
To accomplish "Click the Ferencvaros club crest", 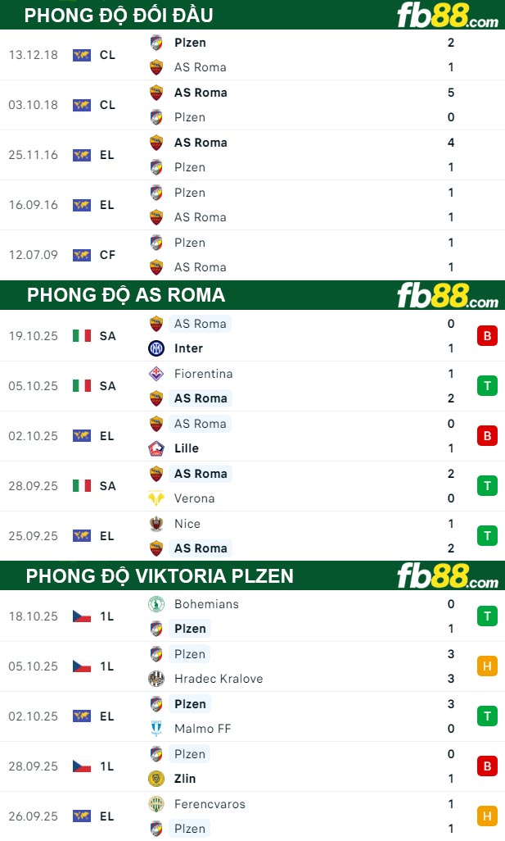I will 156,804.
